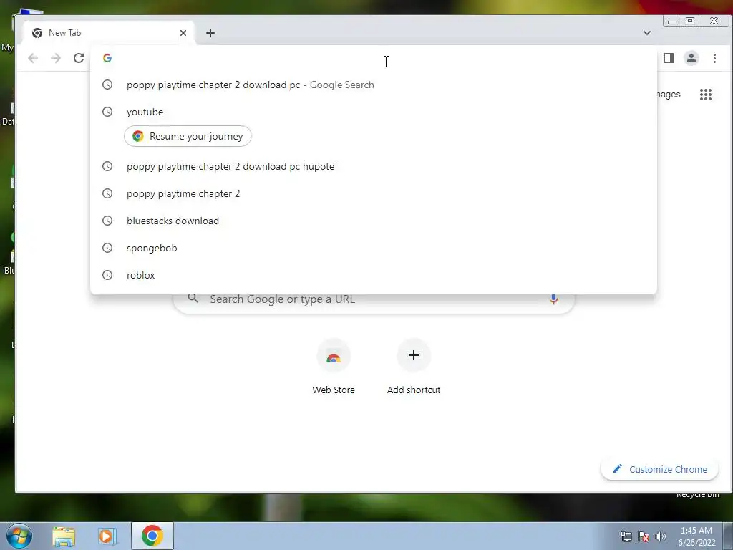Screen dimensions: 733x550
Task: Pick the roblox suggestion
Action: 374,275
